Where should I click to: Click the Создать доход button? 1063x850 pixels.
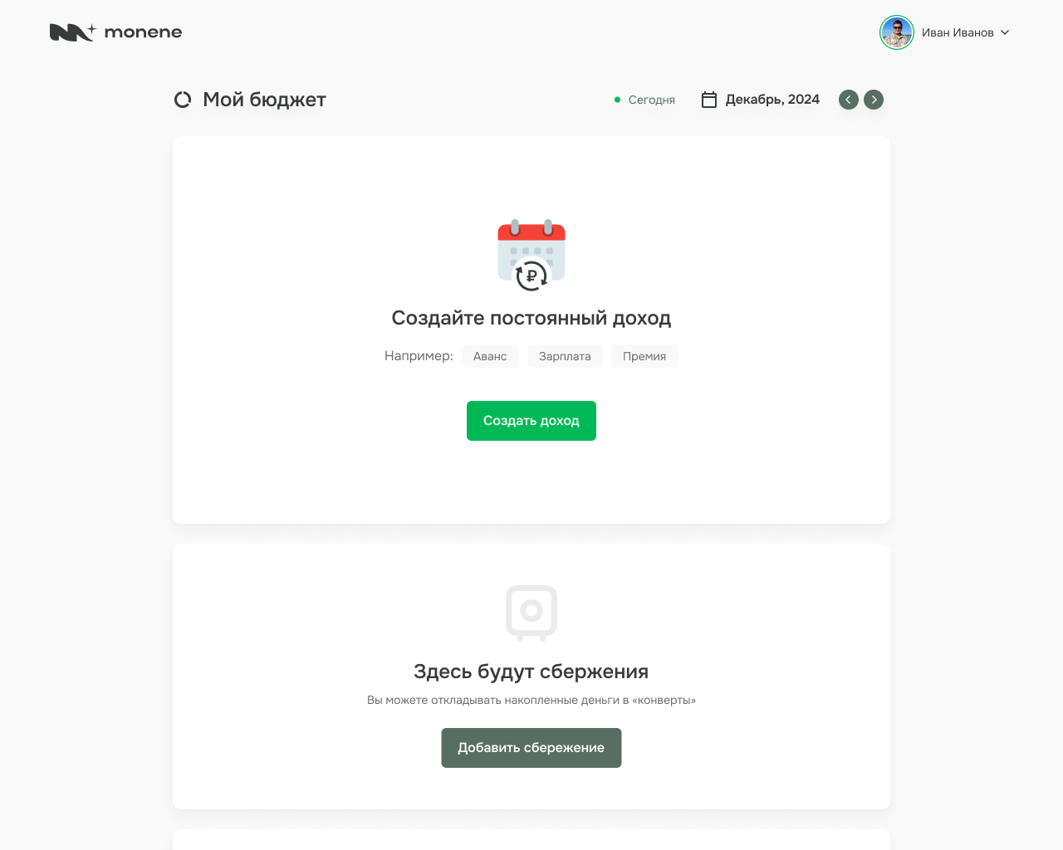(x=531, y=421)
